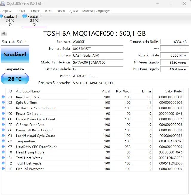This screenshot has height=195, width=191.
Task: Click the Rotation Rate value 7200 RPM
Action: [x=174, y=55]
